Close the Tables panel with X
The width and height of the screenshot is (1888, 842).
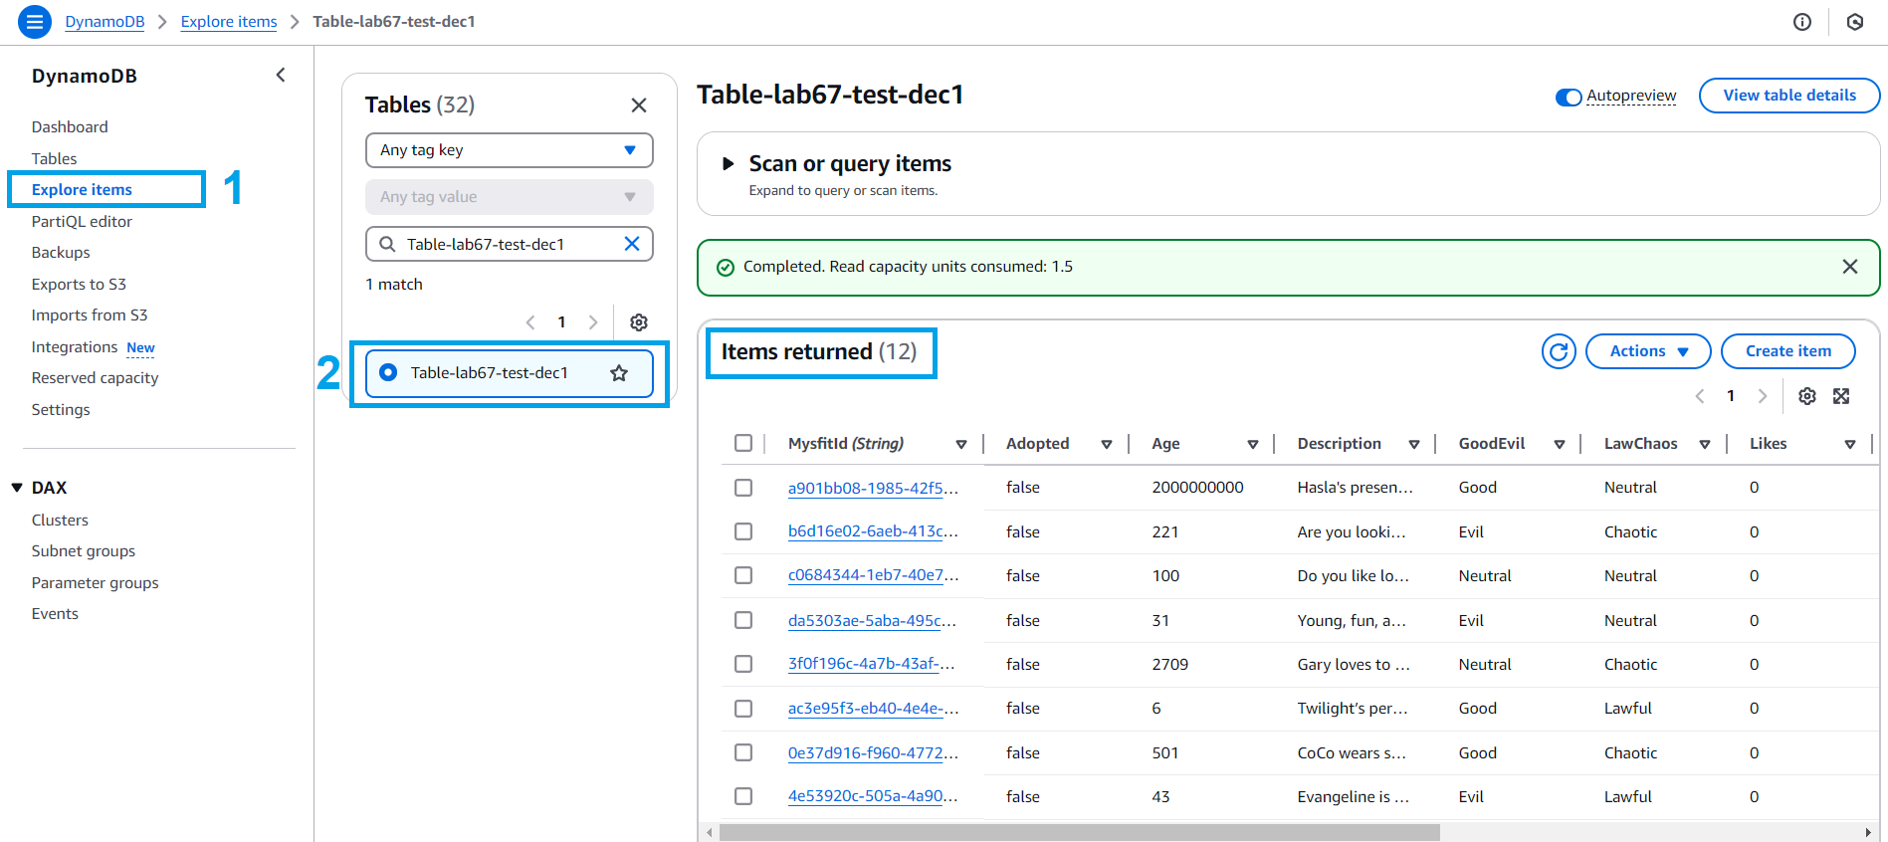coord(639,105)
